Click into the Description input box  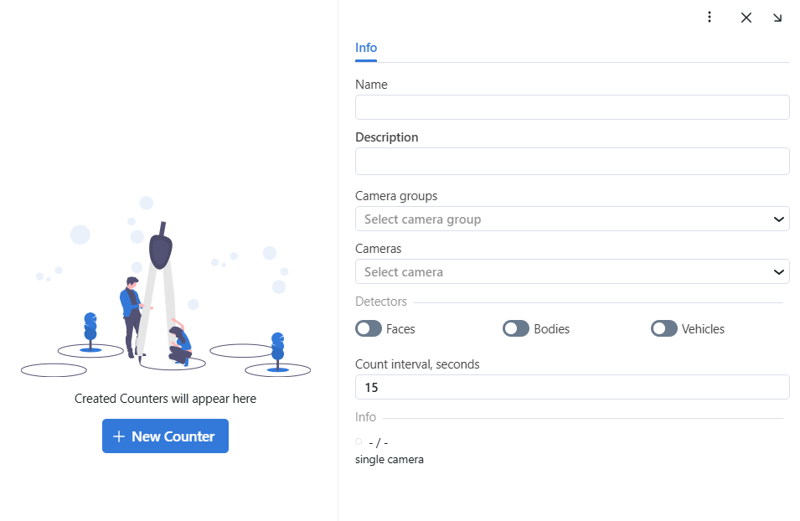coord(572,161)
